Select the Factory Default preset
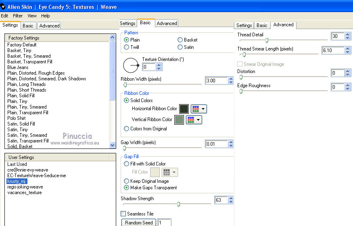Viewport: 353px width, 226px height. (x=22, y=45)
